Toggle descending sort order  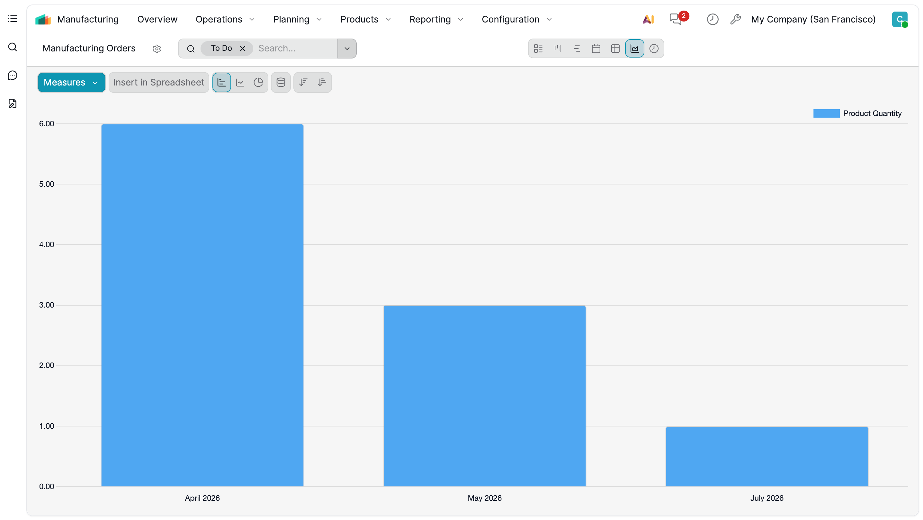click(x=303, y=82)
